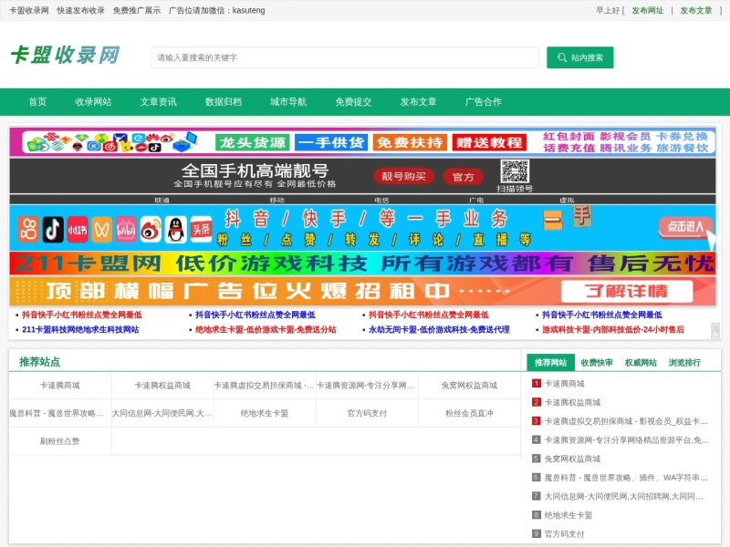Click the 发布文章 link in the top right bar
730x547 pixels.
pos(696,10)
